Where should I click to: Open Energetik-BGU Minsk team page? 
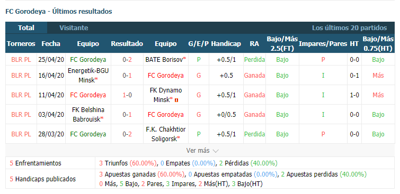point(88,76)
